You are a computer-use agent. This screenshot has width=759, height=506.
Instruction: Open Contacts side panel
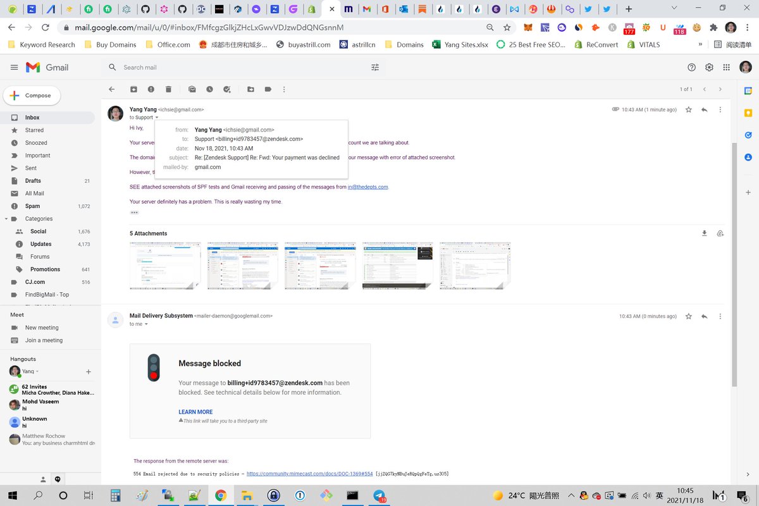748,157
